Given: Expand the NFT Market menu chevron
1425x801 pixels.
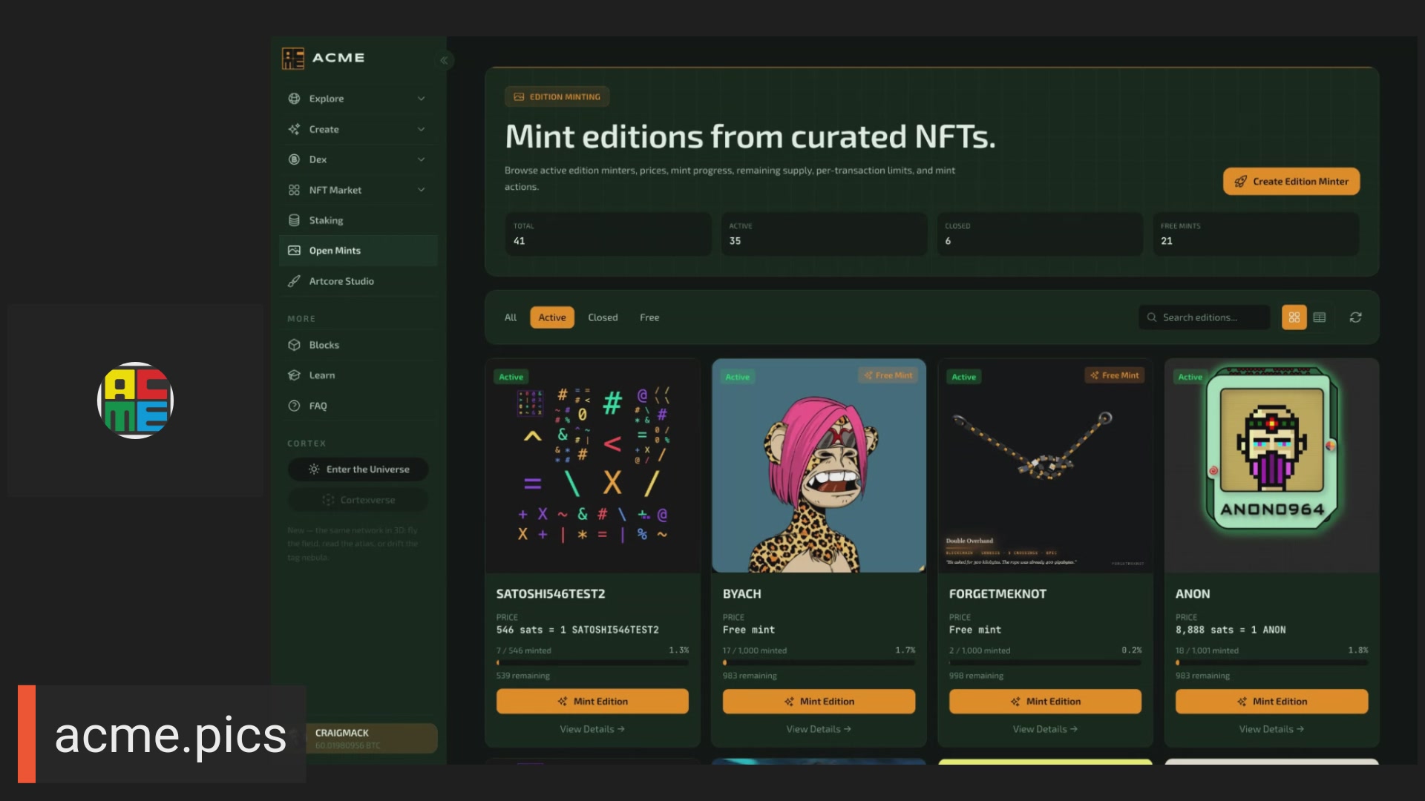Looking at the screenshot, I should click(421, 190).
